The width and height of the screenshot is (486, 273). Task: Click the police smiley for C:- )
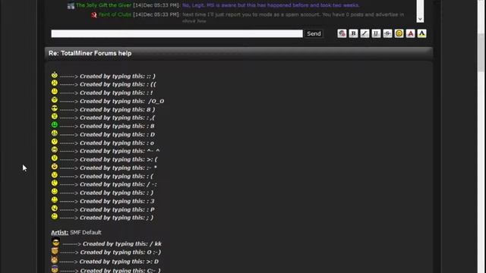click(x=55, y=269)
